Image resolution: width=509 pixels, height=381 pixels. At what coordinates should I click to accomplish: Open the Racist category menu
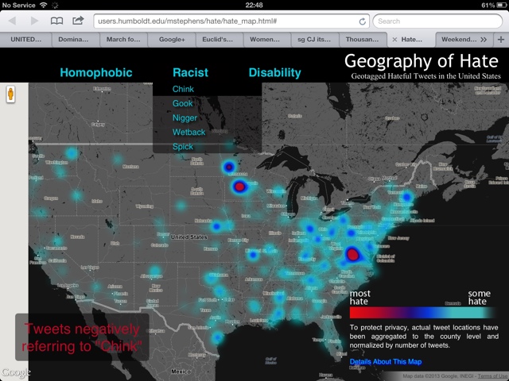click(191, 72)
